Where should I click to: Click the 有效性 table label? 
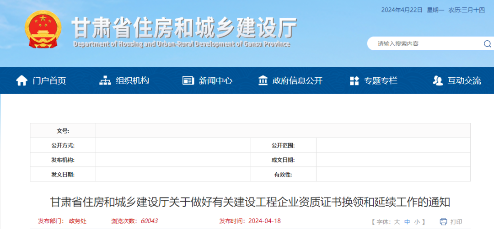click(283, 175)
